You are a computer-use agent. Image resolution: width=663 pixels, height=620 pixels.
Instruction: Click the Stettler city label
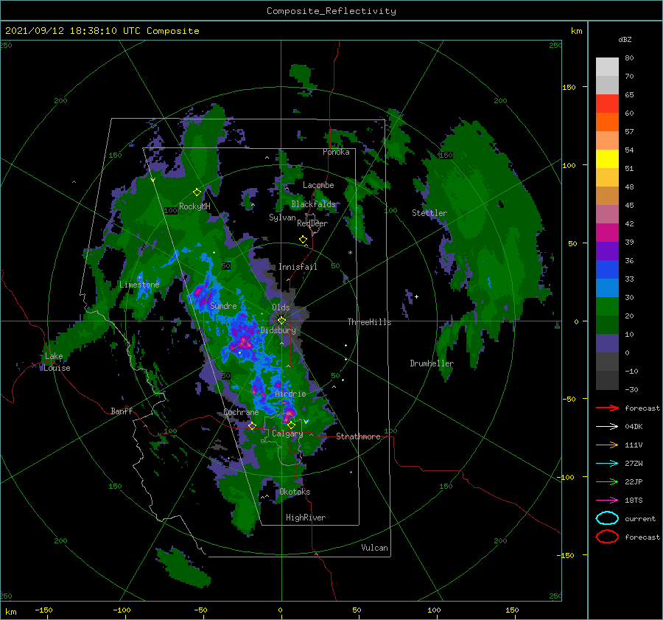pyautogui.click(x=429, y=213)
